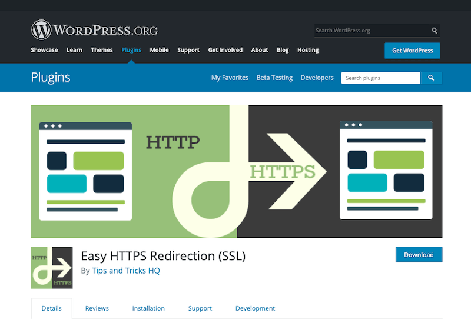Open the About menu item
The width and height of the screenshot is (471, 333).
(x=260, y=50)
